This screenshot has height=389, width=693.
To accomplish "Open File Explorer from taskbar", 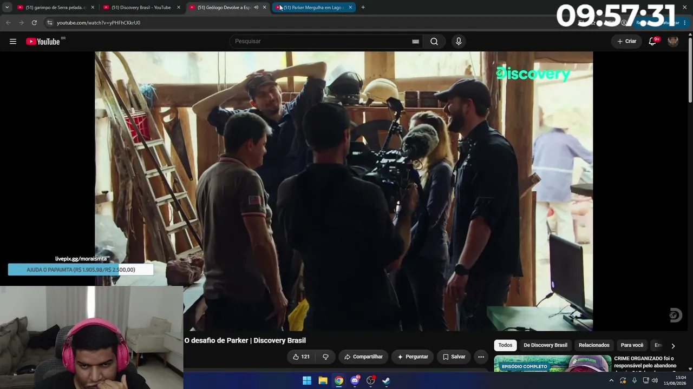I will (323, 380).
